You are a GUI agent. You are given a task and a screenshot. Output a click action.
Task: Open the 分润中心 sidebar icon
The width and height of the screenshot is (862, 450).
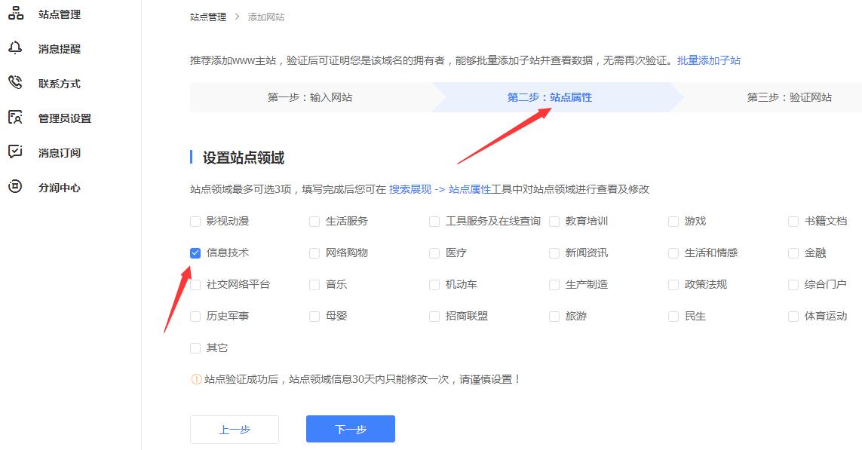click(16, 186)
